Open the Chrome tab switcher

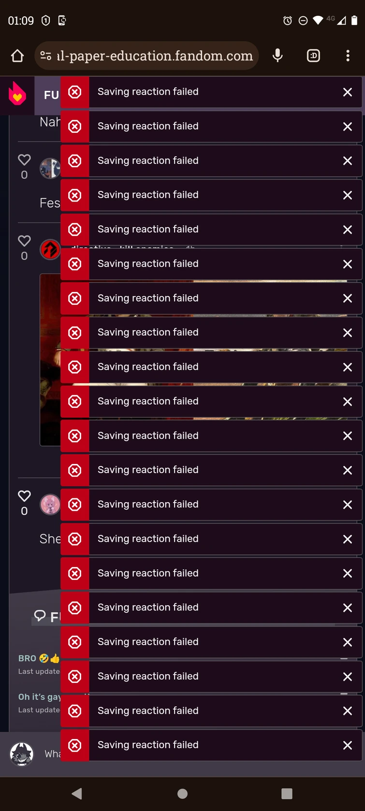click(x=313, y=56)
